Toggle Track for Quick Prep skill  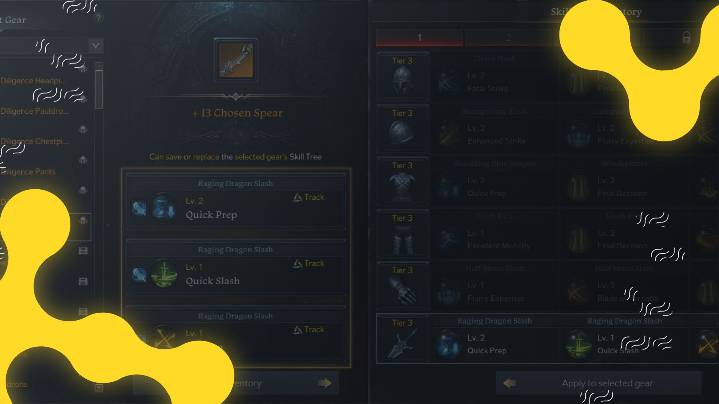tap(309, 197)
